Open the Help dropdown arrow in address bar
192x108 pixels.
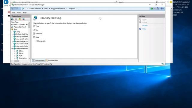point(164,8)
